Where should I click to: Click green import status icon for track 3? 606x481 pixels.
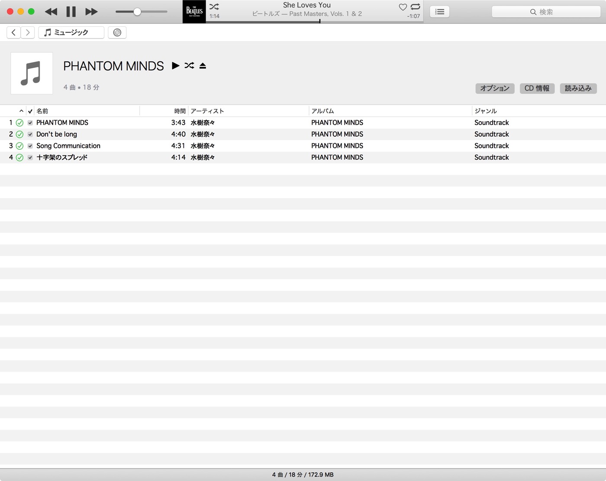tap(19, 146)
